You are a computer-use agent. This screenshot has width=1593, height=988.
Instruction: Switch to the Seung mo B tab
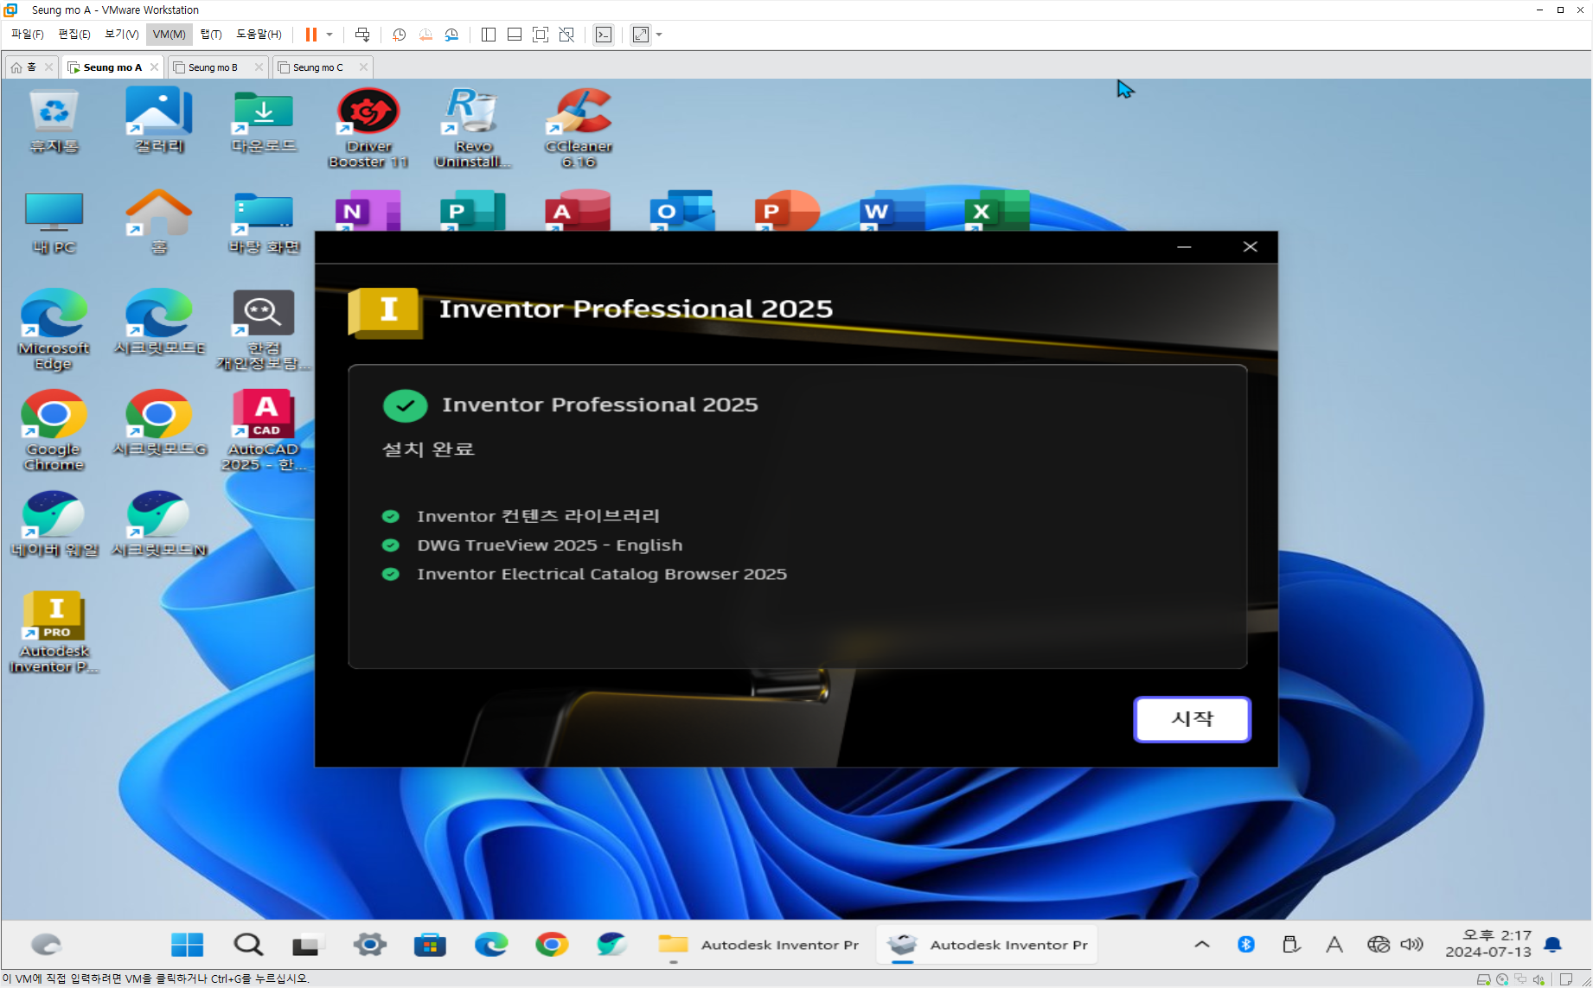tap(216, 67)
